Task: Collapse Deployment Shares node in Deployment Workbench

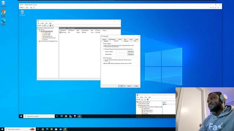Action: click(x=137, y=105)
